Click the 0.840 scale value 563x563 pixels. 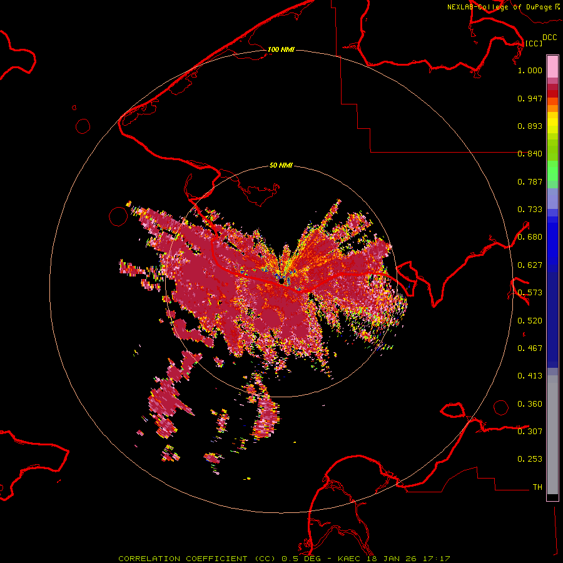point(530,154)
